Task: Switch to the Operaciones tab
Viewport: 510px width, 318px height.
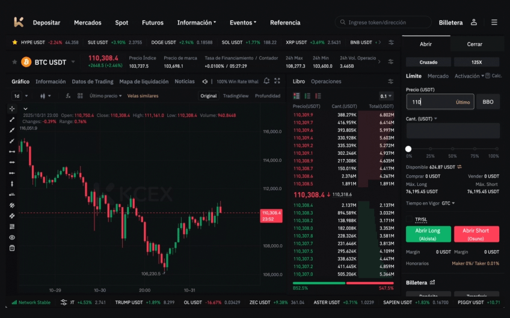Action: [326, 81]
